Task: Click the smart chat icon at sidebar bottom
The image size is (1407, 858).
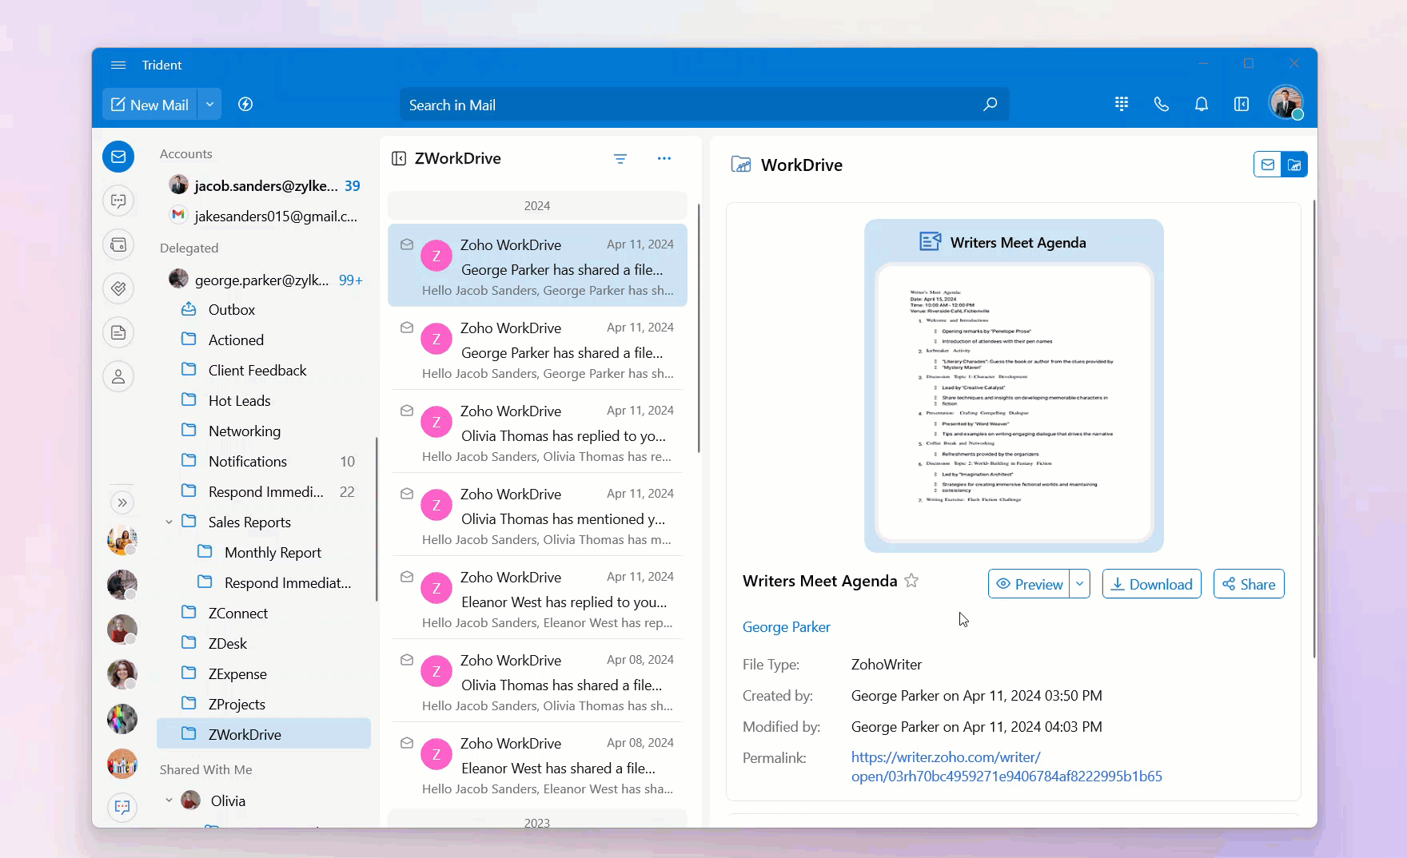Action: (x=122, y=807)
